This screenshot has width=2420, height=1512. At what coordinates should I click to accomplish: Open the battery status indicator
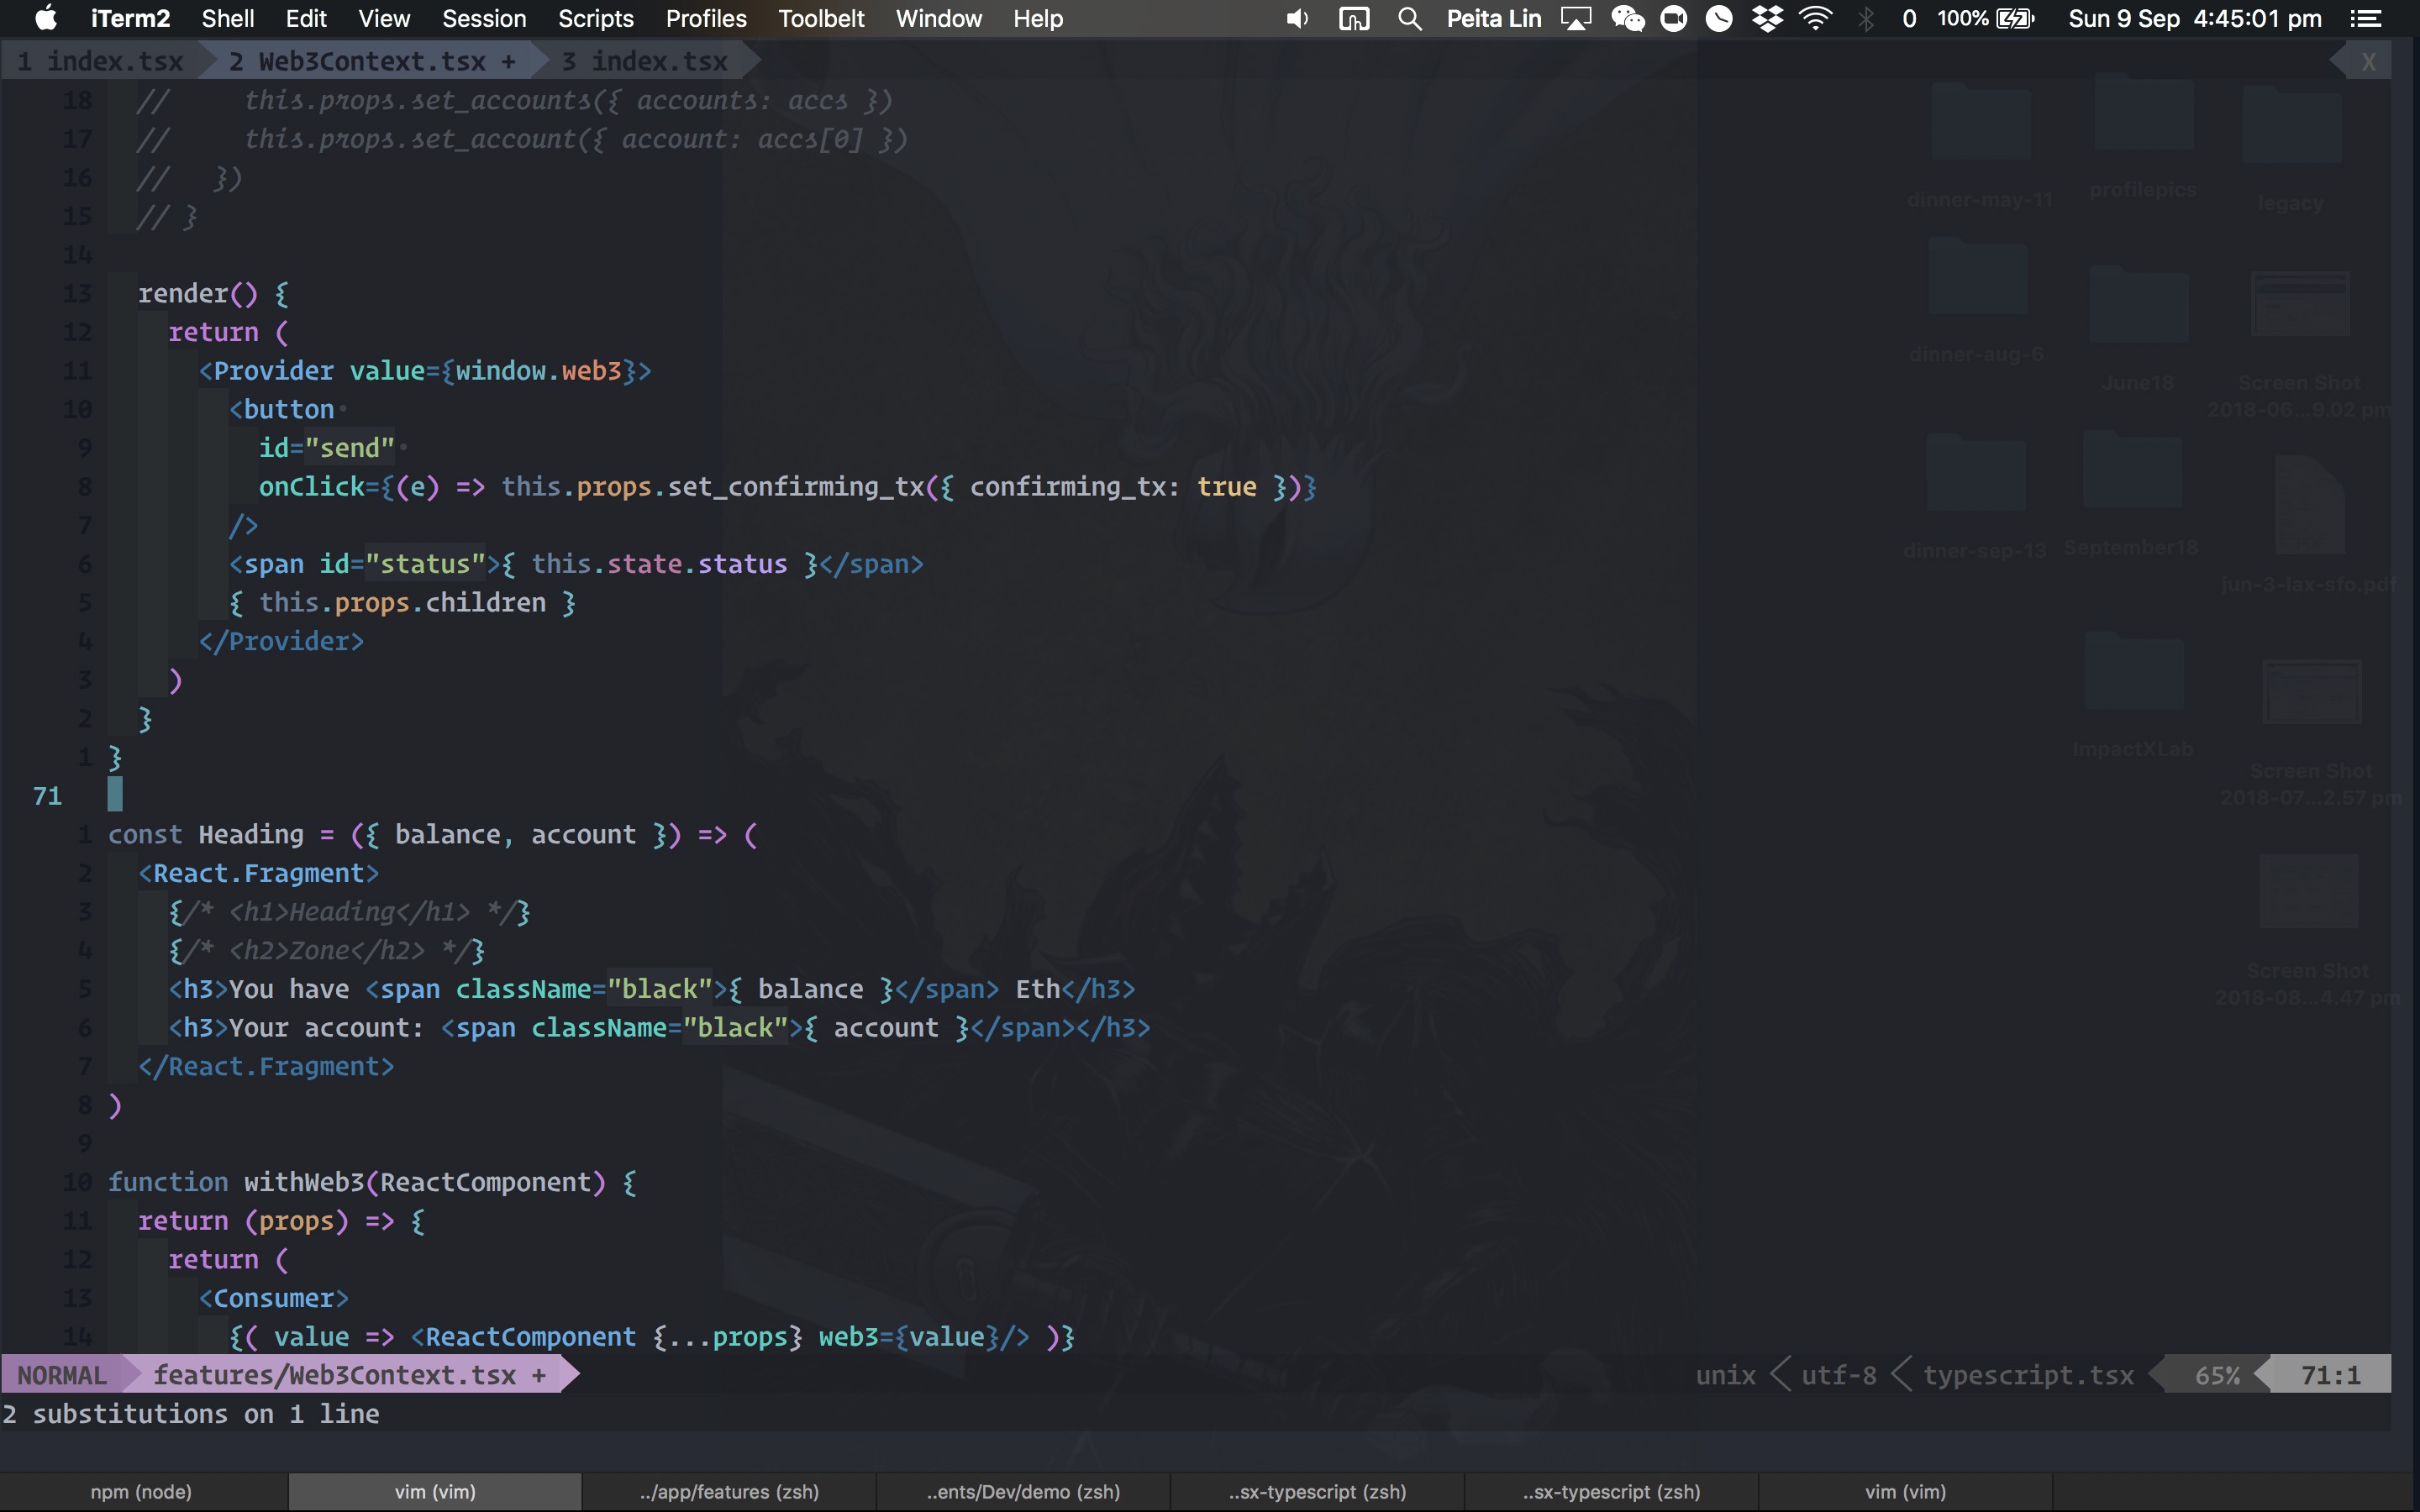pyautogui.click(x=2014, y=18)
